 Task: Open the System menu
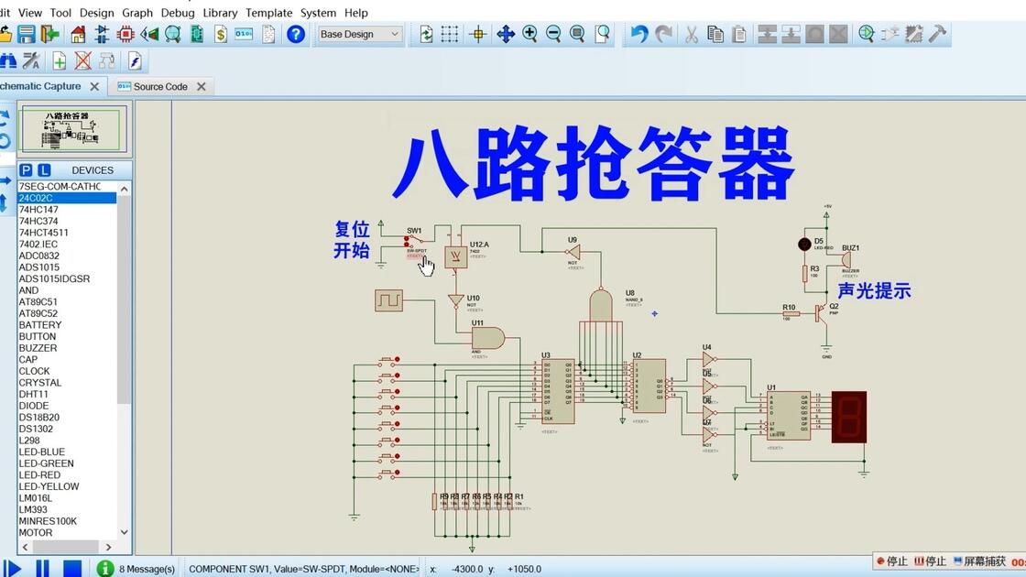(x=318, y=13)
